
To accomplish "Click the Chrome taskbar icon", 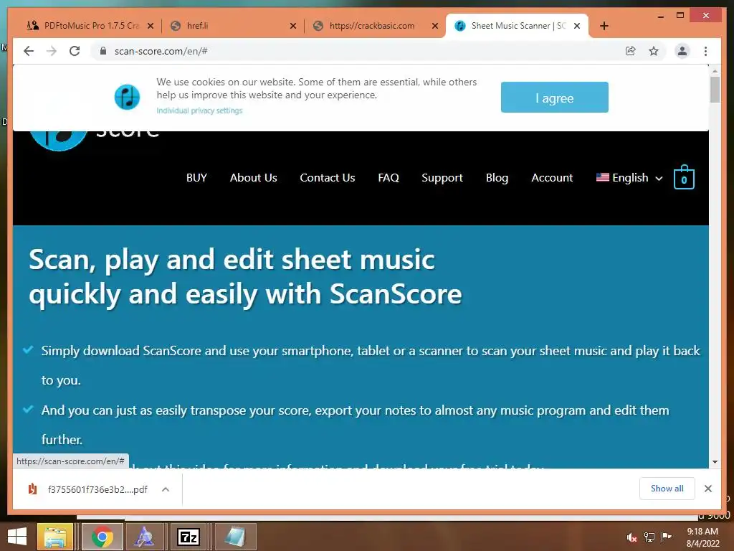I will click(x=103, y=537).
